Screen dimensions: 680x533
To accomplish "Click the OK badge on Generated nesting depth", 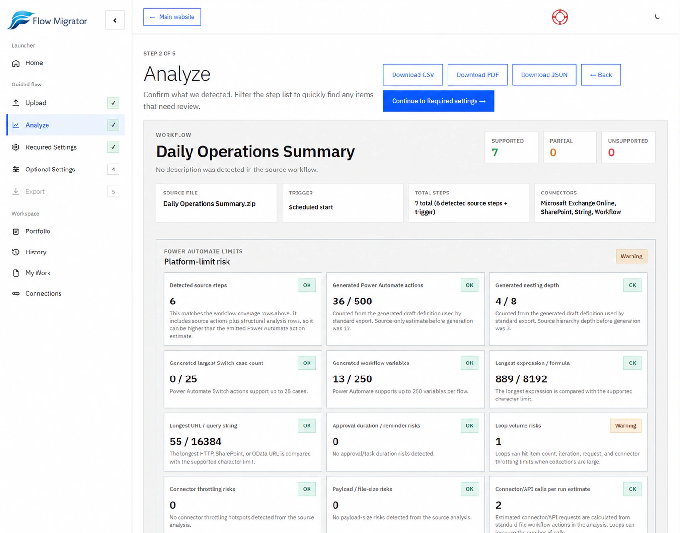I will point(632,285).
